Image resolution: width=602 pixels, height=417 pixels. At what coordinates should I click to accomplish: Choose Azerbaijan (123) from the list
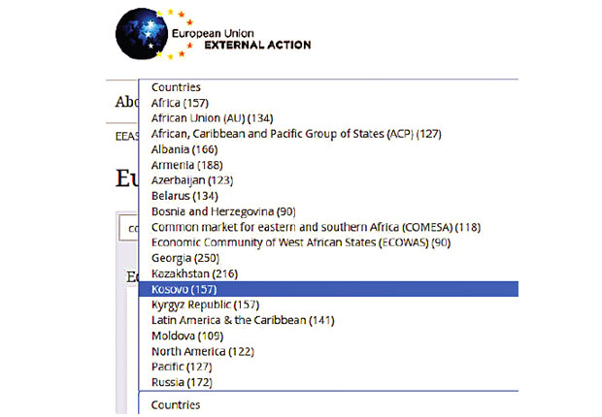(192, 180)
